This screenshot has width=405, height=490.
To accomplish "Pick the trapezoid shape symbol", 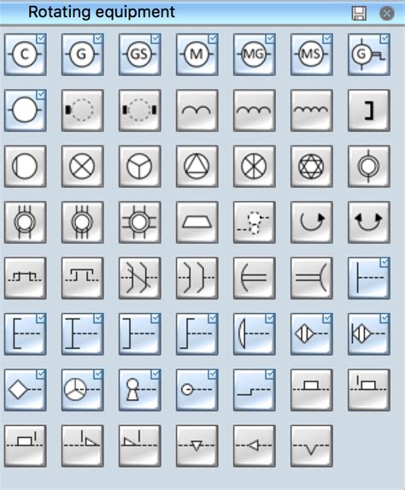I will point(197,222).
